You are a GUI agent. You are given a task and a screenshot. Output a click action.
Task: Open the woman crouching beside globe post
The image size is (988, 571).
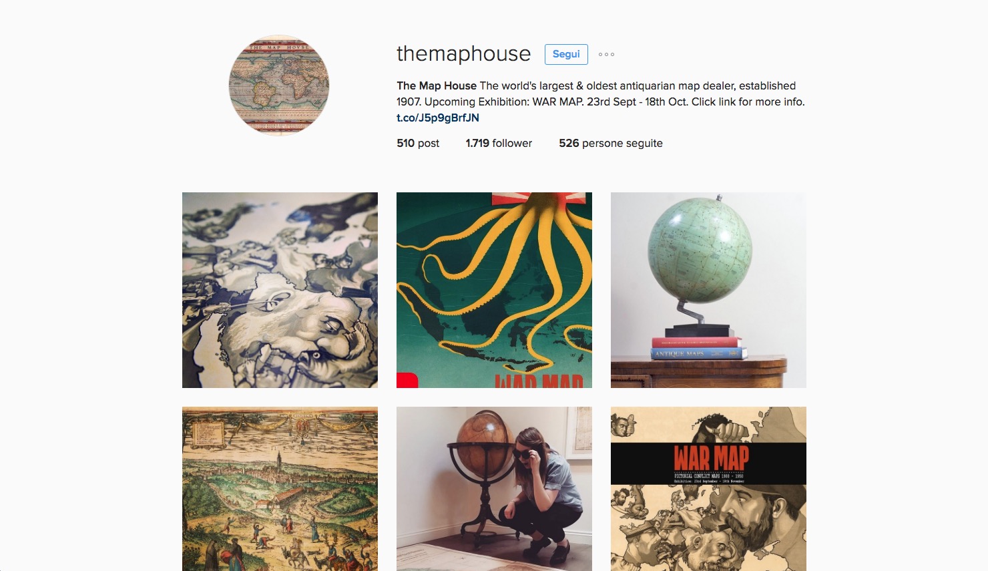coord(494,489)
